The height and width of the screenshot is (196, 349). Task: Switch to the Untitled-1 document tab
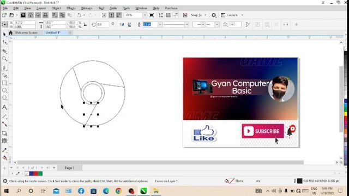click(53, 33)
